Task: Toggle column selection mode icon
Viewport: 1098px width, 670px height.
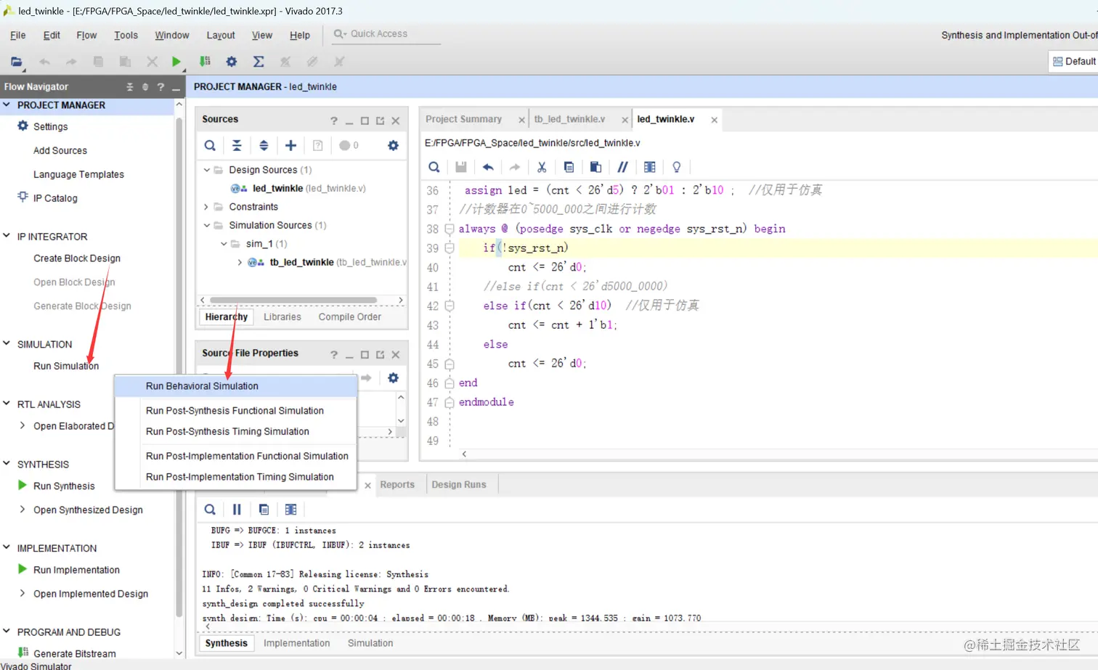Action: tap(649, 167)
